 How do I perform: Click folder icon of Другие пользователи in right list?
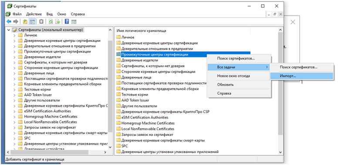[118, 106]
